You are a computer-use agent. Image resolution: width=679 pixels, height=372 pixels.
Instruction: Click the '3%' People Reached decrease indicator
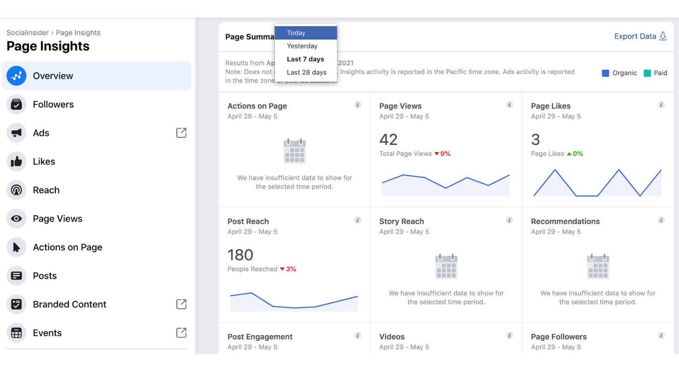[288, 269]
